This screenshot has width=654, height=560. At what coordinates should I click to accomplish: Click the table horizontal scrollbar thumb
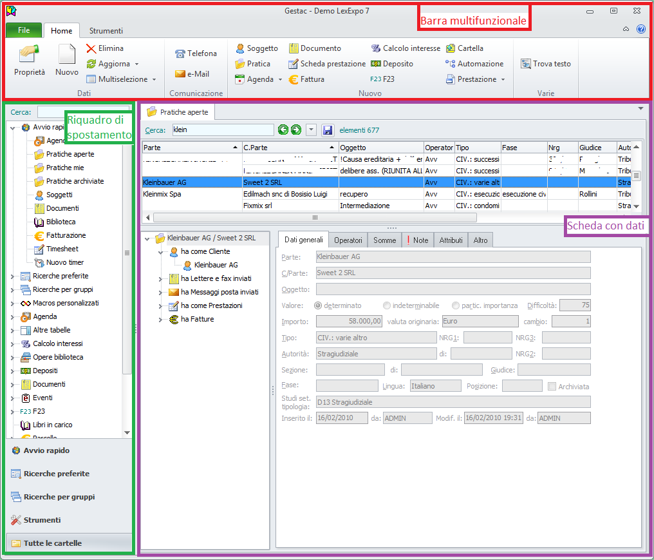(x=315, y=218)
